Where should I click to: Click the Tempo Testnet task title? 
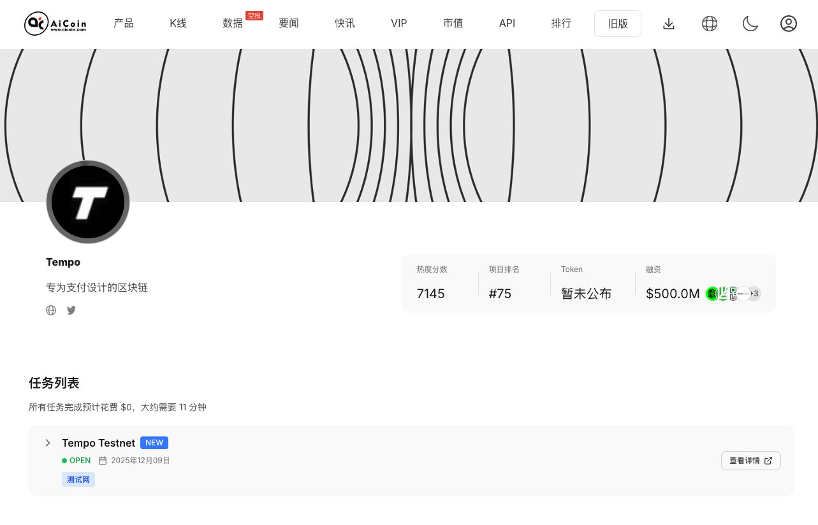[x=98, y=443]
